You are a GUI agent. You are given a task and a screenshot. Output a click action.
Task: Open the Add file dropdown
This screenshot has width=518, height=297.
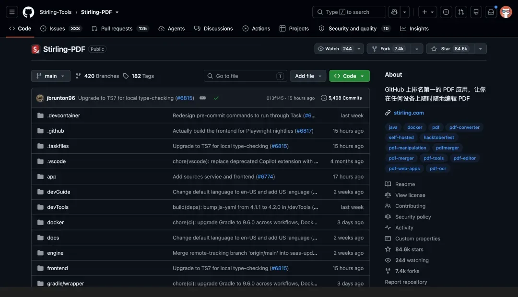(308, 76)
